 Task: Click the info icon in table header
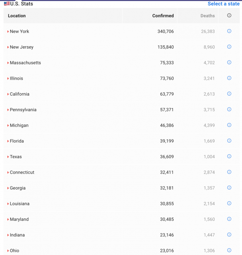tap(229, 16)
